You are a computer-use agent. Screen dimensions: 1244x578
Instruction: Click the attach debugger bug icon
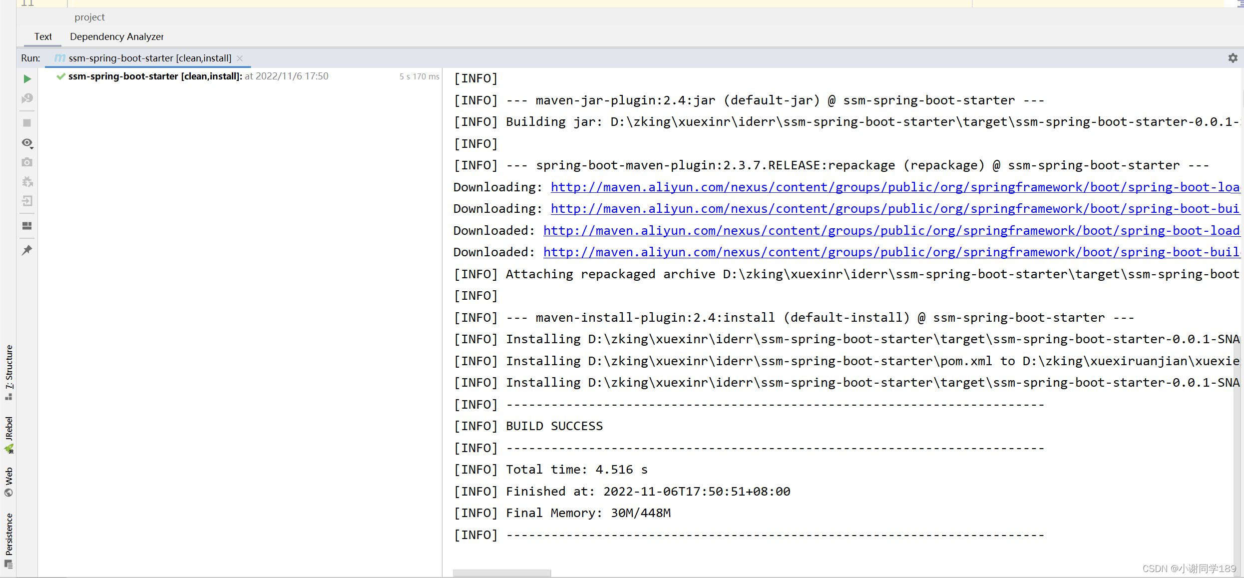[27, 182]
